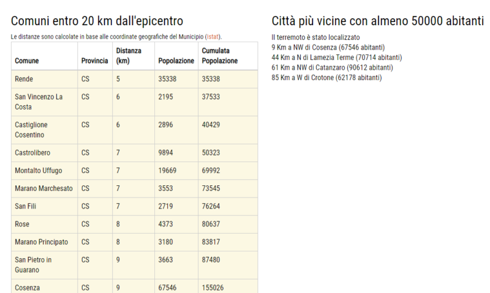Screen dimensions: 490x293
Task: Select the Montalto Uffugo cell
Action: (x=44, y=171)
